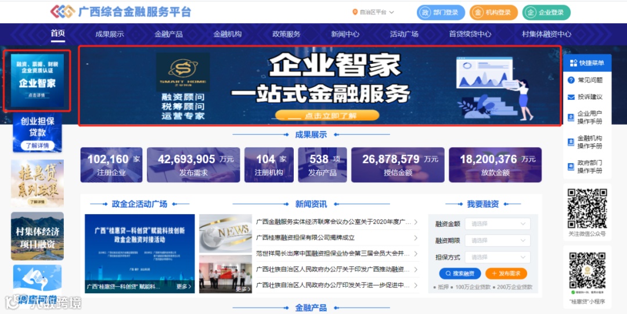Click the 538 发布产品 statistic card

pyautogui.click(x=322, y=165)
